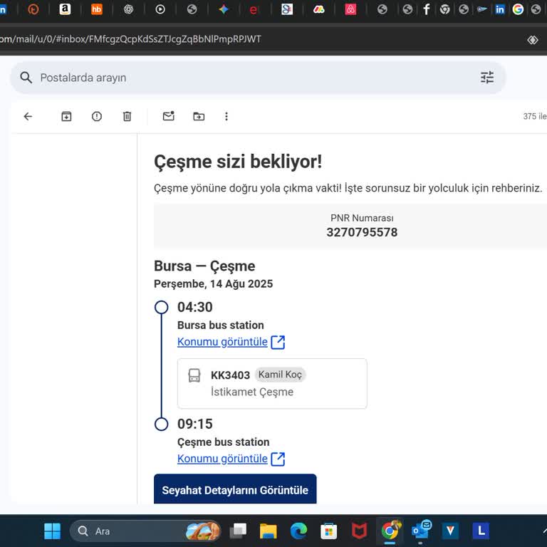Switch to the Amazon browser tab

coord(65,9)
